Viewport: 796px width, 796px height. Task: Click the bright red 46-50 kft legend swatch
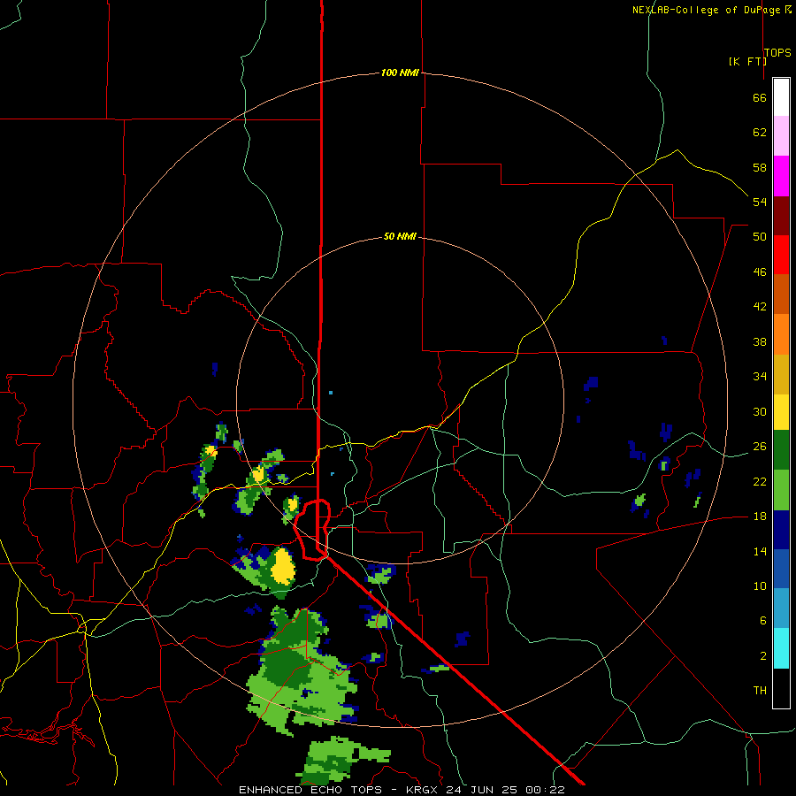click(x=781, y=255)
